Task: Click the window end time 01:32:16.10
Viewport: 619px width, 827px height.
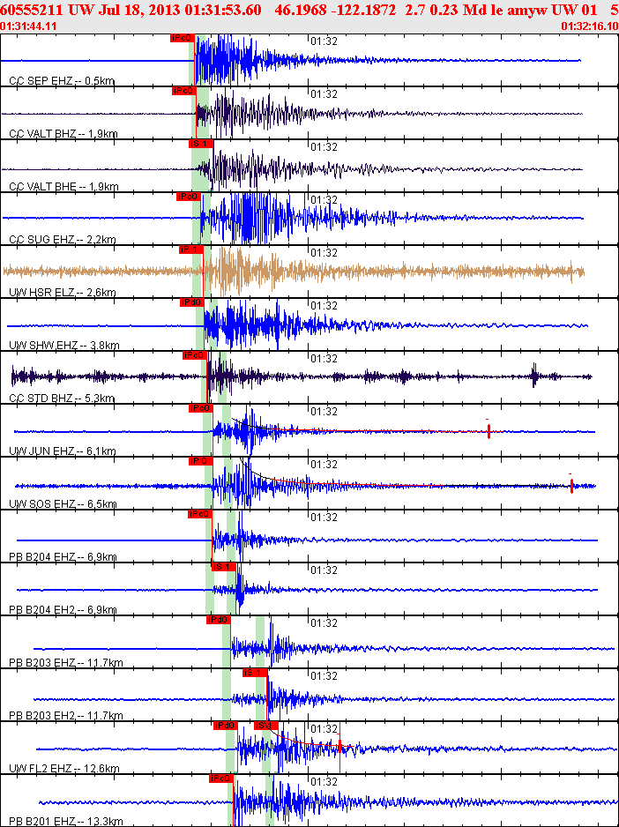Action: click(x=589, y=26)
